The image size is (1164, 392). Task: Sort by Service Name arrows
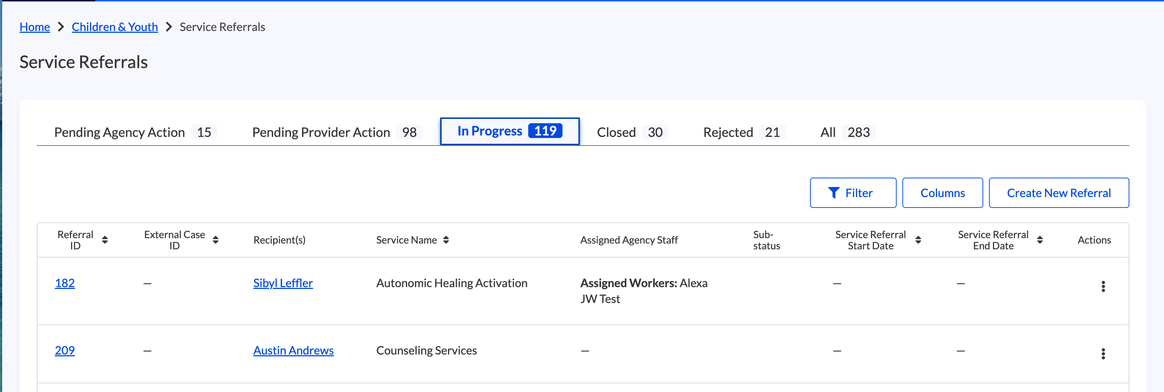(x=446, y=240)
